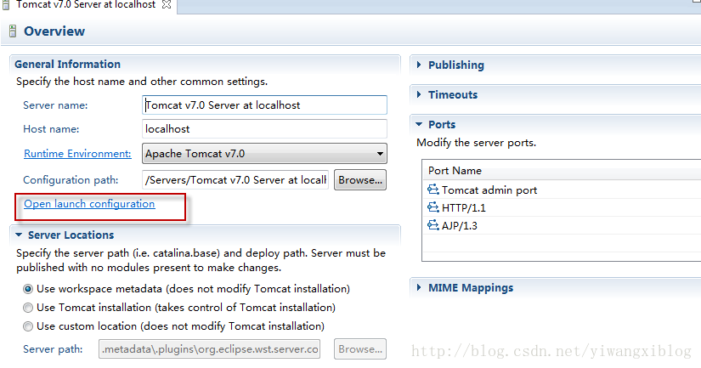Image resolution: width=701 pixels, height=368 pixels.
Task: Click the General Information section title
Action: [x=67, y=64]
